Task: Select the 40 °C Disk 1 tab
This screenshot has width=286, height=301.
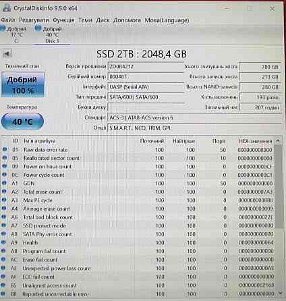Action: [52, 34]
